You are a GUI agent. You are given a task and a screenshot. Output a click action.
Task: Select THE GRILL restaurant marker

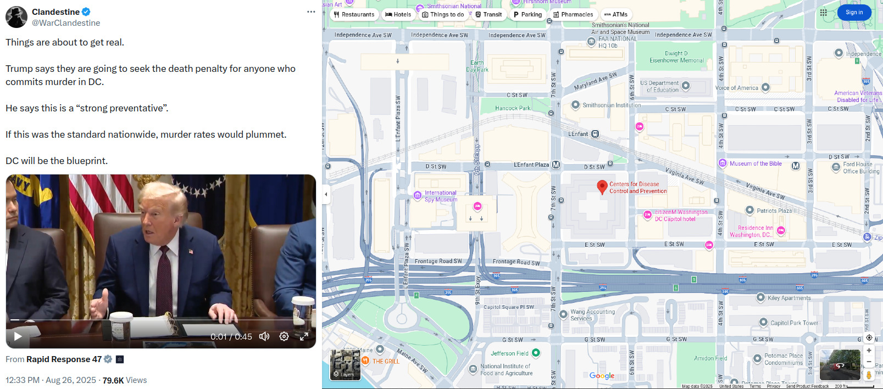click(365, 360)
